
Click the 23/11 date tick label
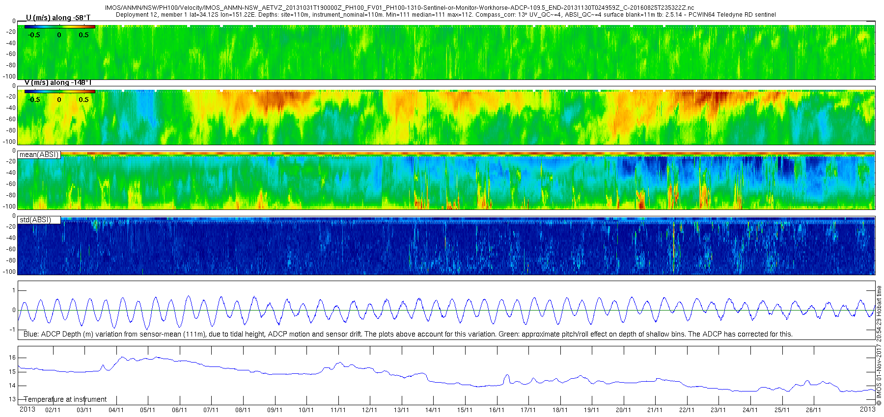click(718, 410)
